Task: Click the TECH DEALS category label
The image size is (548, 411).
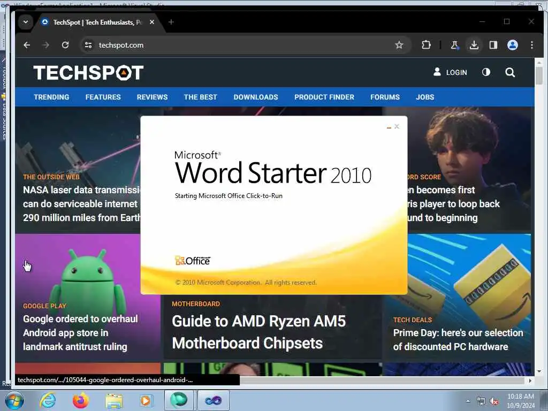Action: coord(413,320)
